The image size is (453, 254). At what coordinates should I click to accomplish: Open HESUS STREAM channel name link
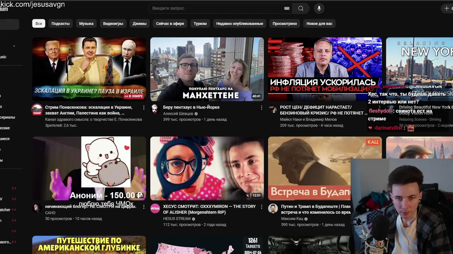[x=177, y=219]
